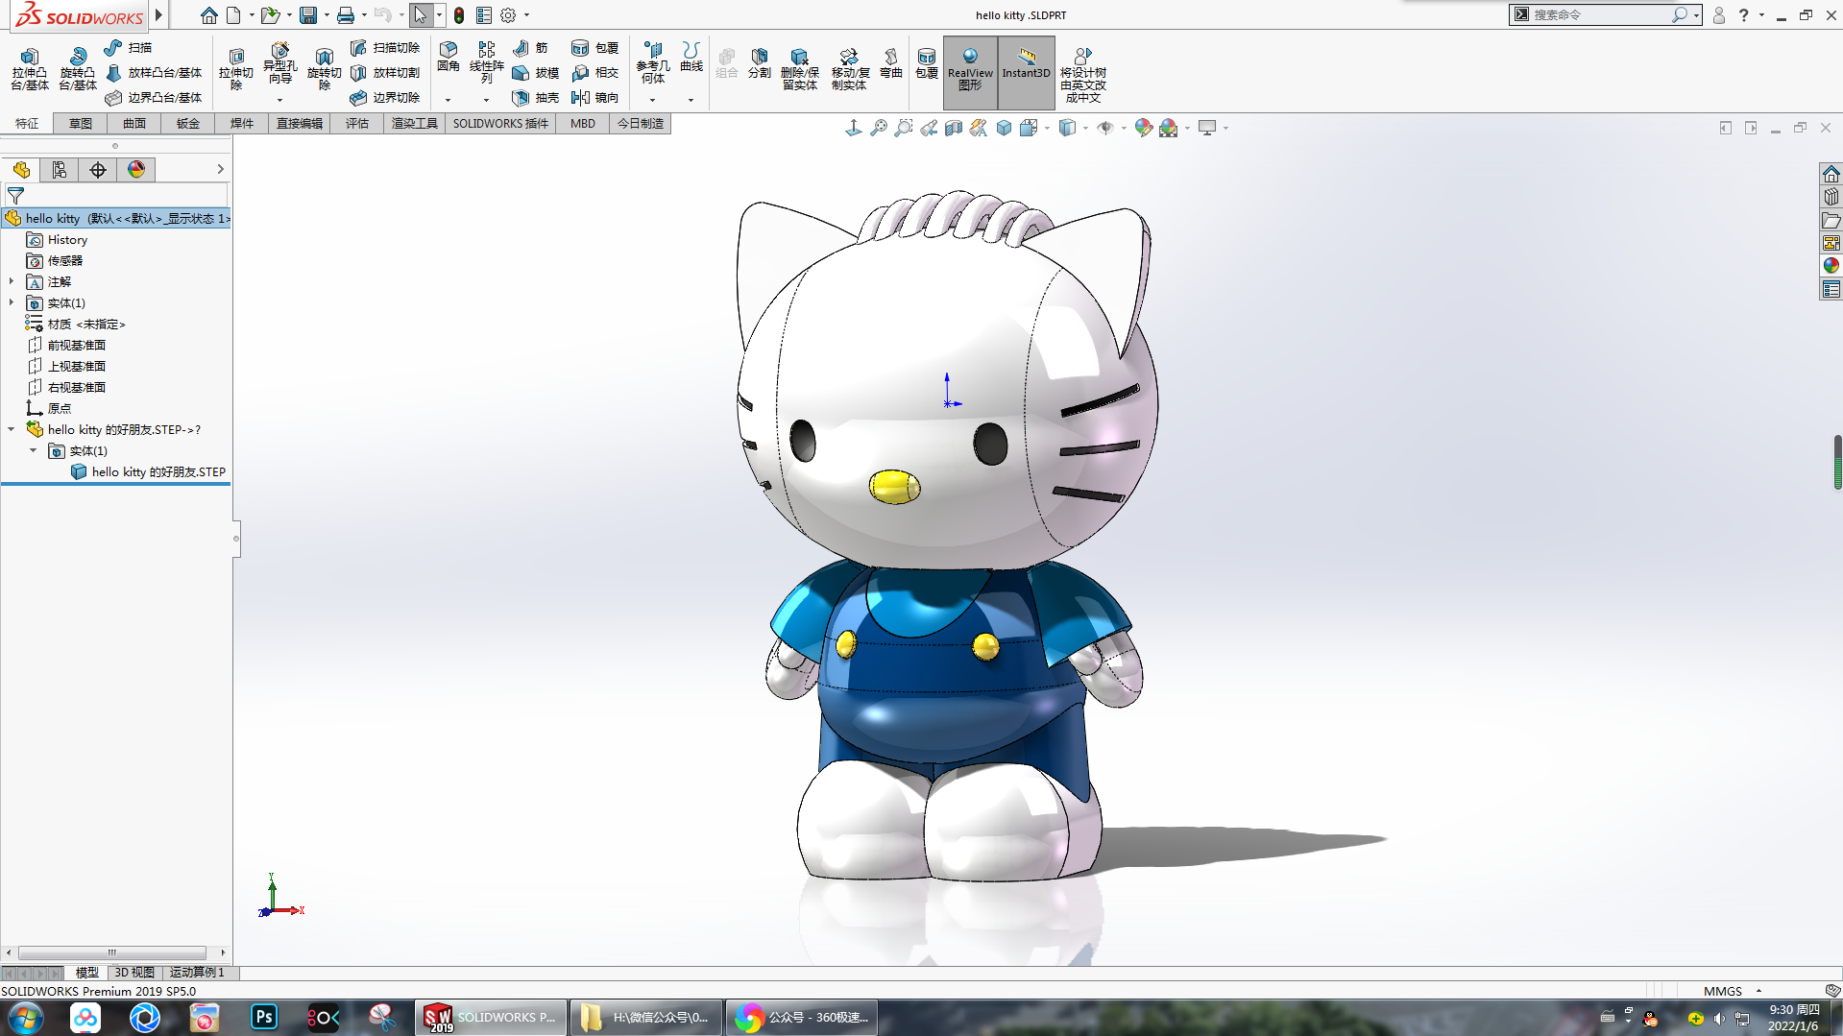This screenshot has height=1036, width=1843.
Task: Open the SOLIDWORKS 插件 add-ins tab
Action: point(500,124)
